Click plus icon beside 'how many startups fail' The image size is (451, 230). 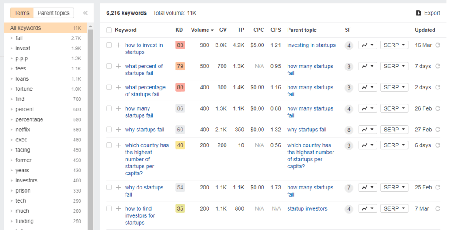(x=118, y=108)
